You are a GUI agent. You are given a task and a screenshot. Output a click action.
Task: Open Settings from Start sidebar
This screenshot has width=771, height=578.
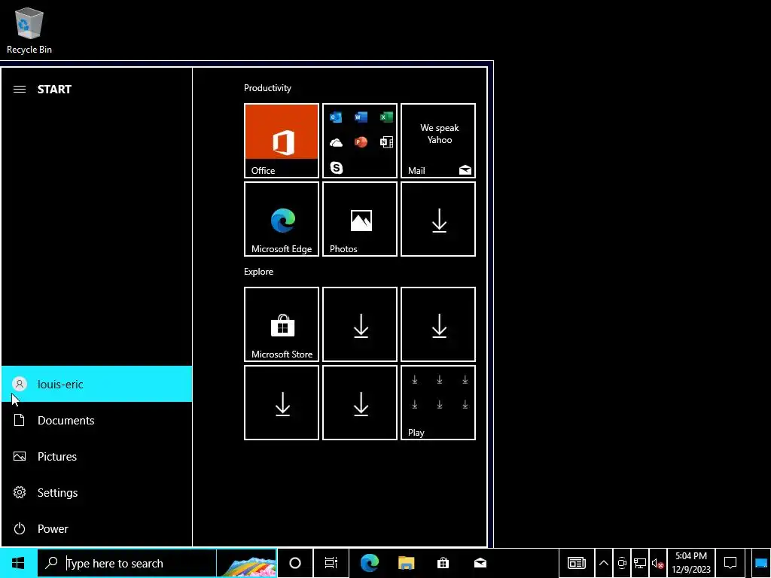[96, 492]
